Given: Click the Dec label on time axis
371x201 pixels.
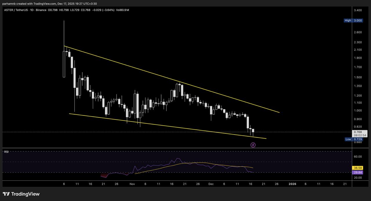Looking at the screenshot, I should point(211,184).
